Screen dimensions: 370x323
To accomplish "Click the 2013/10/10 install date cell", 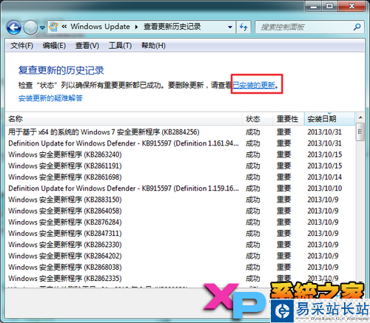I will pos(325,188).
